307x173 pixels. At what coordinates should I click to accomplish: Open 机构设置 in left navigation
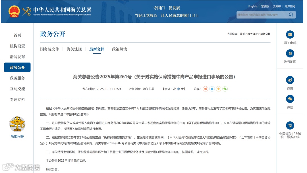tap(17, 46)
